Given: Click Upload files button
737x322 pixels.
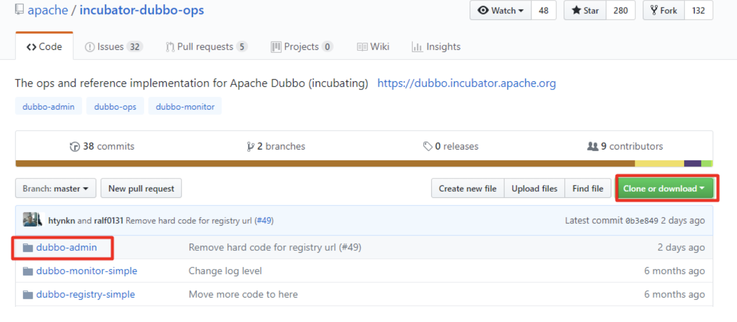Looking at the screenshot, I should click(x=534, y=189).
